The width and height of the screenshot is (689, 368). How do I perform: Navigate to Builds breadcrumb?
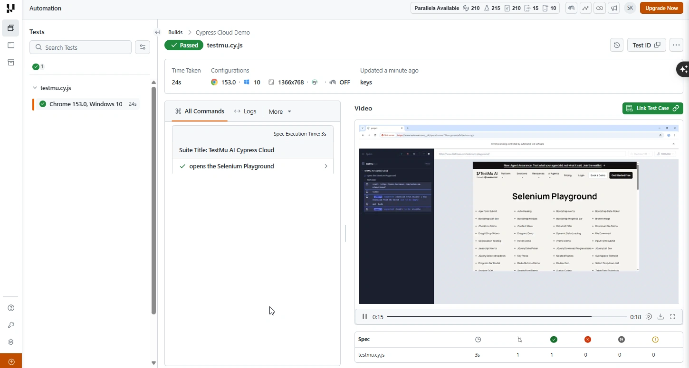click(x=175, y=32)
